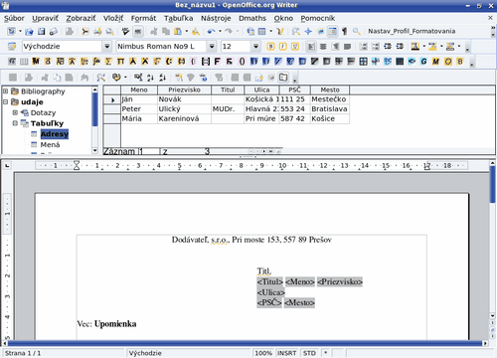The height and width of the screenshot is (358, 497).
Task: Click the Explorer on/off icon in data toolbar
Action: tap(283, 78)
